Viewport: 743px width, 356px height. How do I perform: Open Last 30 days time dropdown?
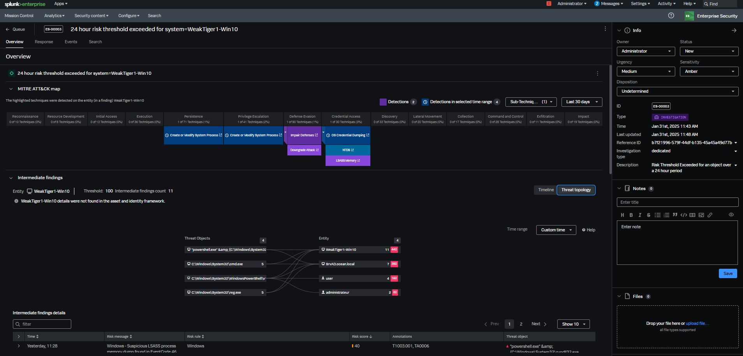(x=582, y=102)
